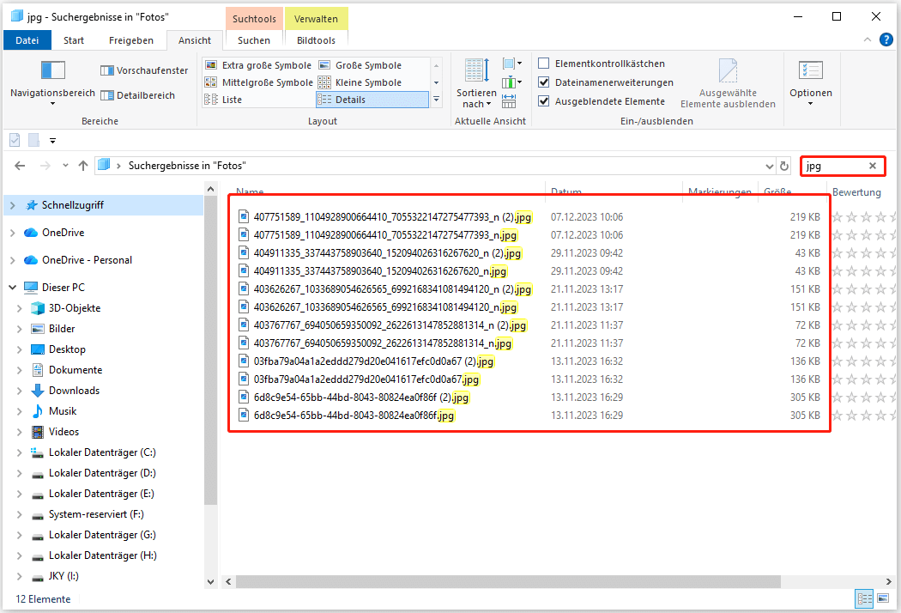This screenshot has width=901, height=613.
Task: Switch to the Freigeben tab
Action: [x=131, y=40]
